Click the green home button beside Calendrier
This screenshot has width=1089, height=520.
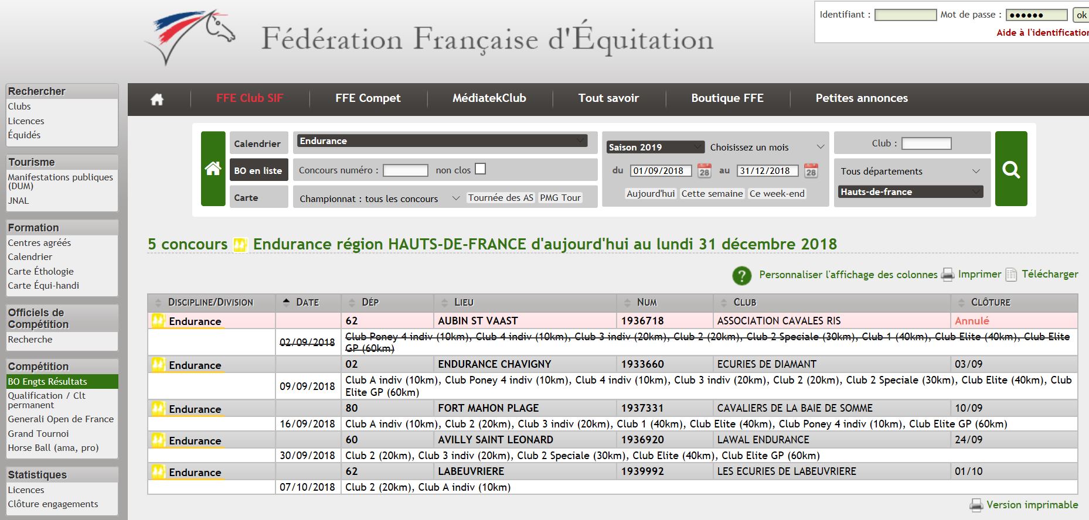click(213, 169)
